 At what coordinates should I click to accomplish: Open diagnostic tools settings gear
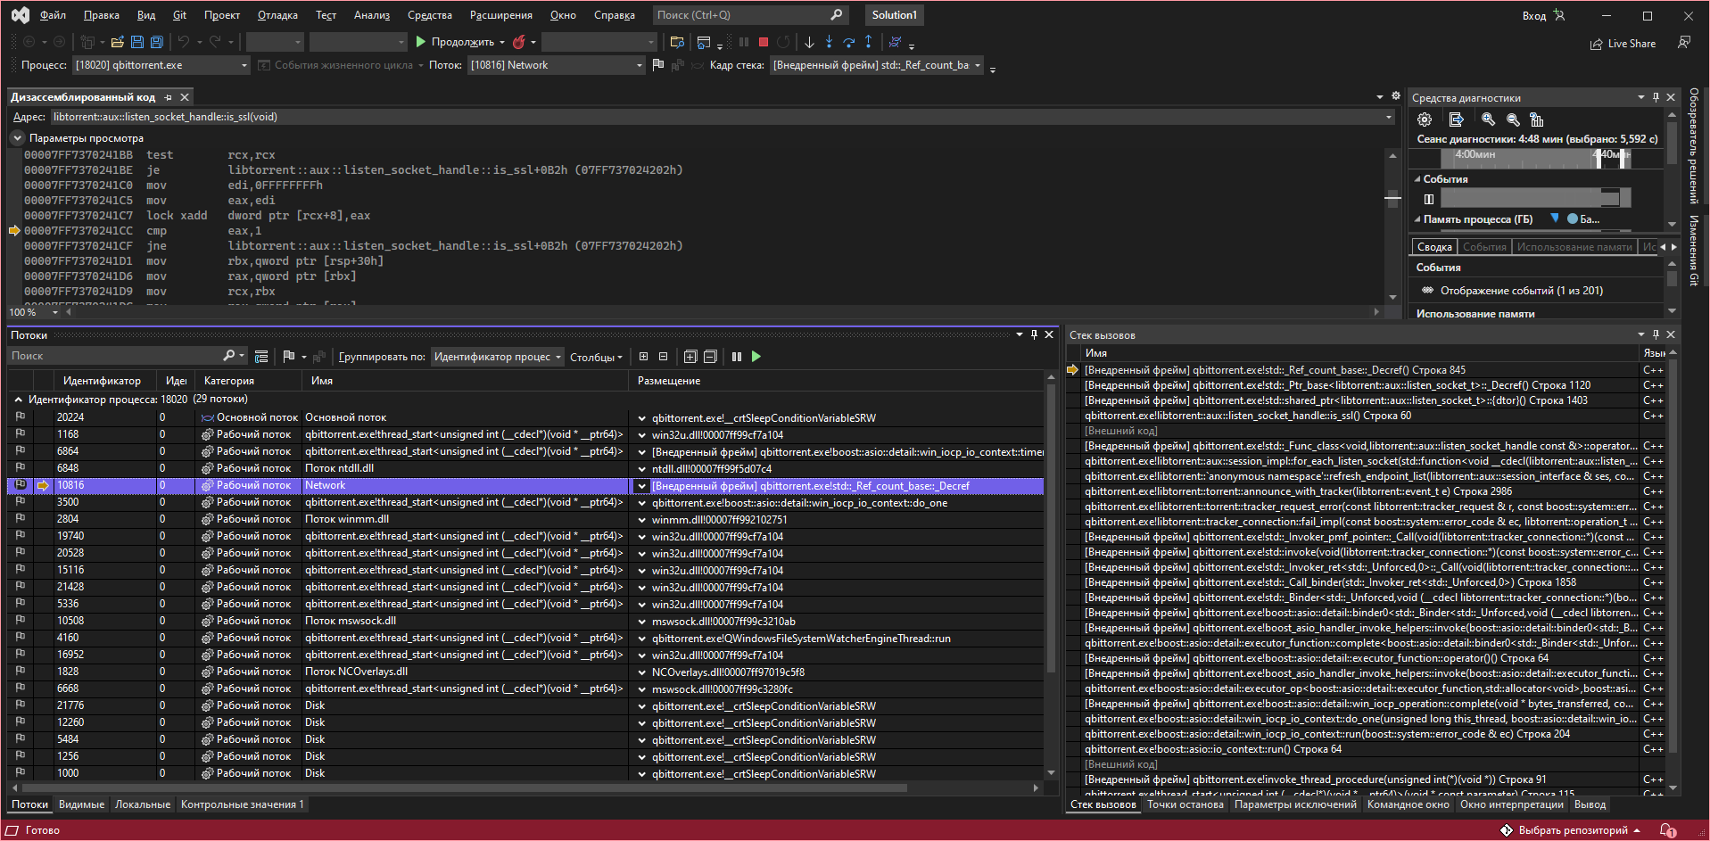(x=1425, y=120)
